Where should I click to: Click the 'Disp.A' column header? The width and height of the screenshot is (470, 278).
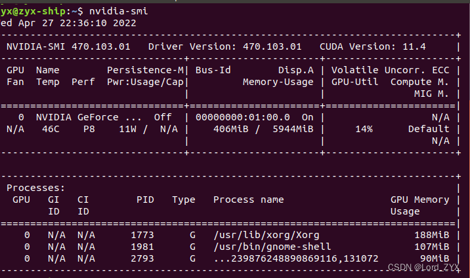point(296,70)
